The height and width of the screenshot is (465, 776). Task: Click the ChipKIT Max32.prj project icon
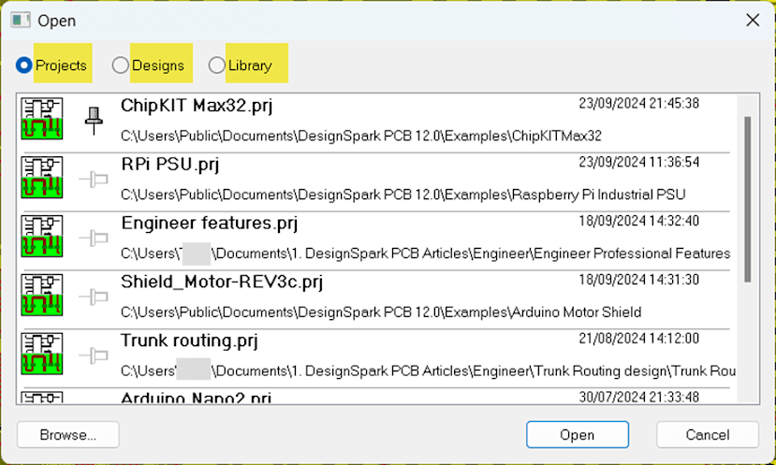pos(42,119)
